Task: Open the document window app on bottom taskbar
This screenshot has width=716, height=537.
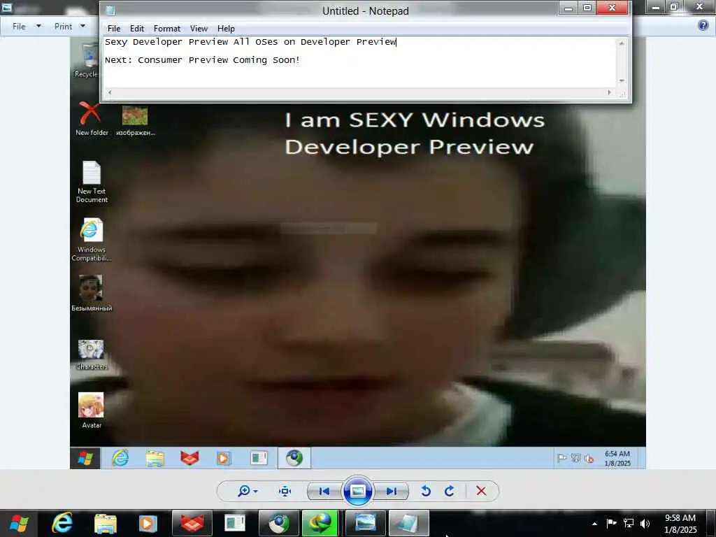Action: (235, 523)
